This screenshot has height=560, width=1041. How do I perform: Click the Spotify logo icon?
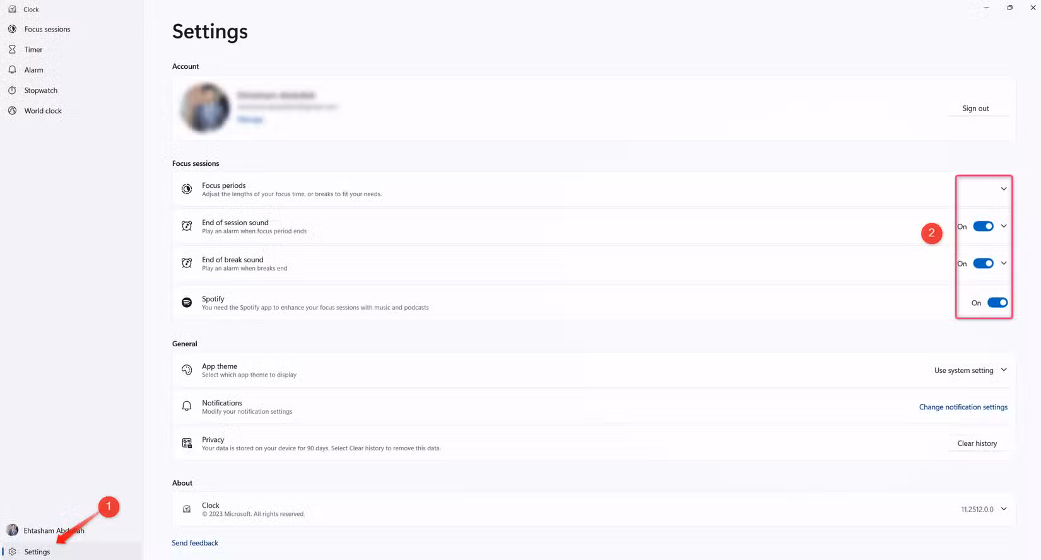coord(187,303)
